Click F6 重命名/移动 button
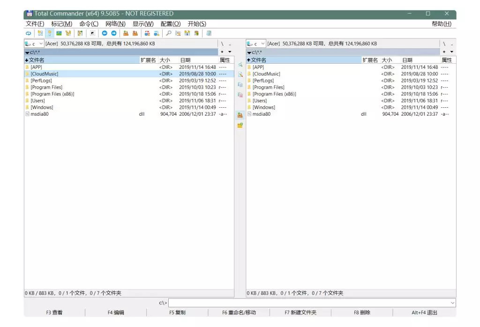Viewport: 480px width, 327px height. click(239, 312)
